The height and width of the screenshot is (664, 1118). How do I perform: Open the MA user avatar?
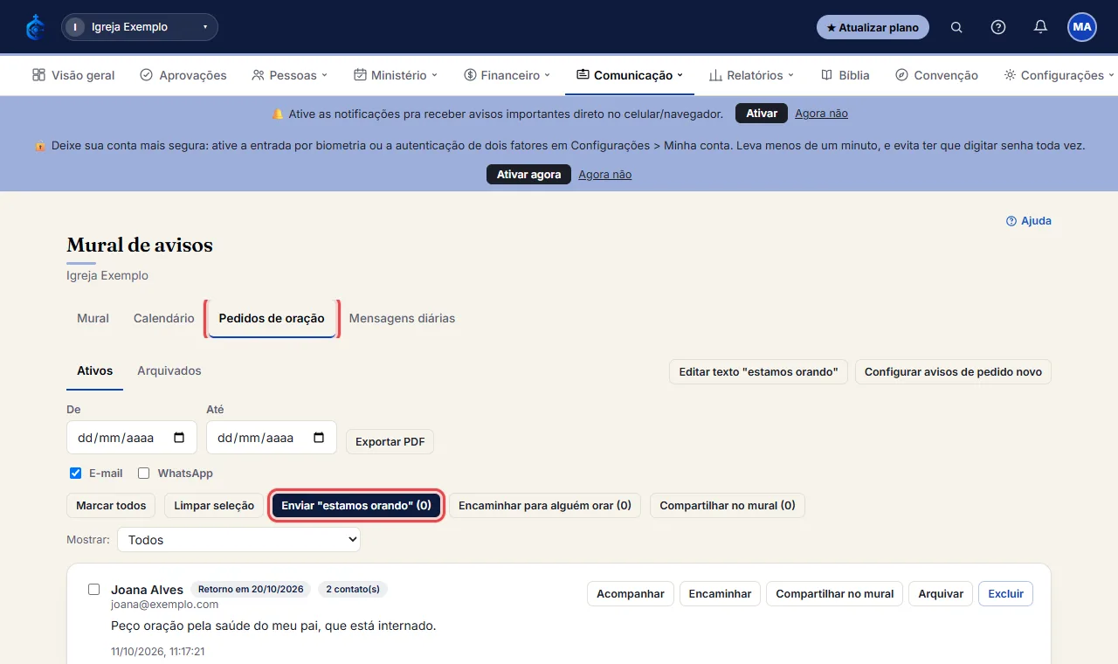(x=1082, y=27)
